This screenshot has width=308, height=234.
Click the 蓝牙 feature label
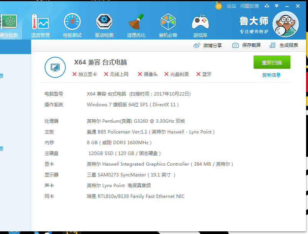coord(207,74)
